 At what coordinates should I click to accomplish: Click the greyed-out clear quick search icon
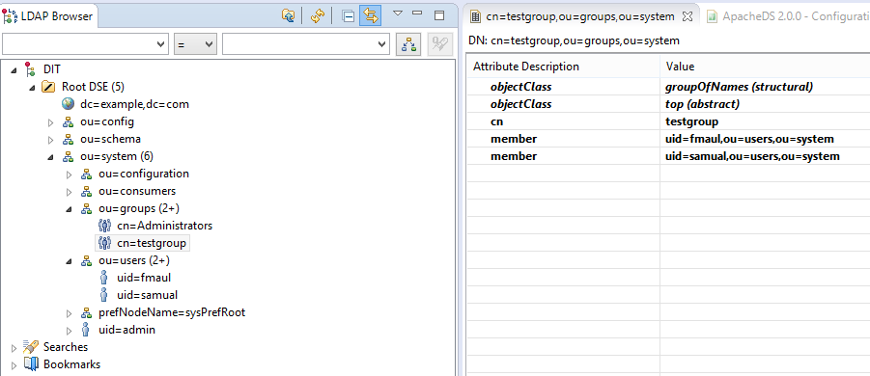click(x=440, y=44)
